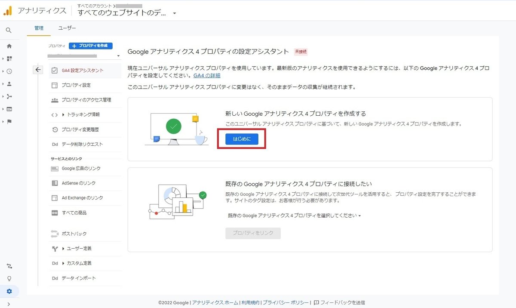Click the 未接続 status badge
The width and height of the screenshot is (516, 308).
click(x=301, y=52)
